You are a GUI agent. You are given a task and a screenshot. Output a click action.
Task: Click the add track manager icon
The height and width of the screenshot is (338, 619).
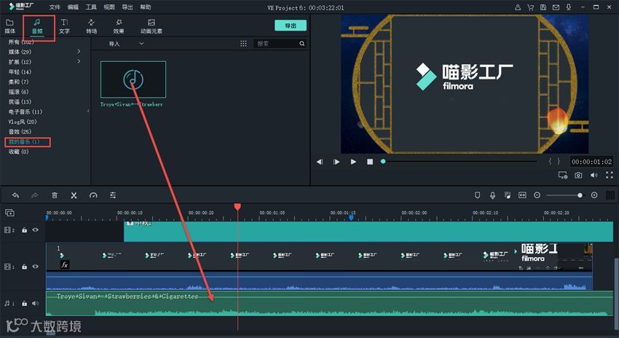tap(10, 213)
